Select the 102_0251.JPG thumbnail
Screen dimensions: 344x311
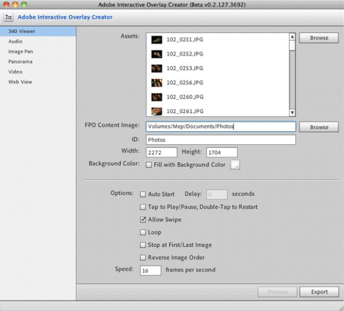click(157, 40)
